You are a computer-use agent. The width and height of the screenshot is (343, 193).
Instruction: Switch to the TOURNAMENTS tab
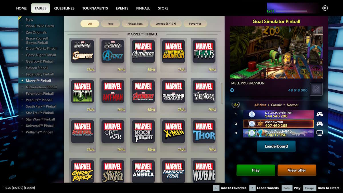tap(95, 8)
